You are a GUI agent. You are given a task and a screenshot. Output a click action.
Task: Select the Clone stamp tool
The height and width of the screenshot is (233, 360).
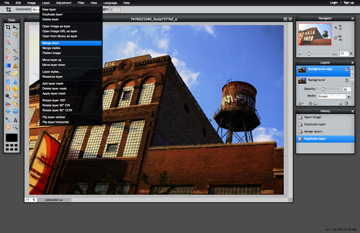coord(15,66)
